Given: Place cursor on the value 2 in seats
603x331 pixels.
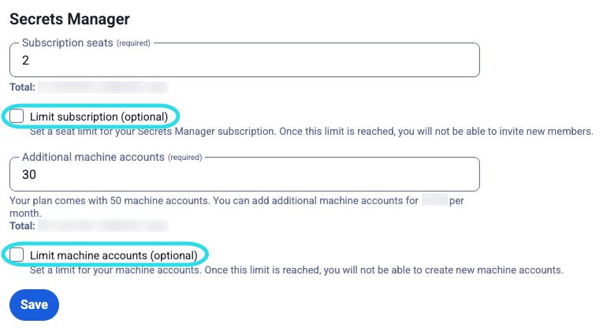Looking at the screenshot, I should 26,60.
